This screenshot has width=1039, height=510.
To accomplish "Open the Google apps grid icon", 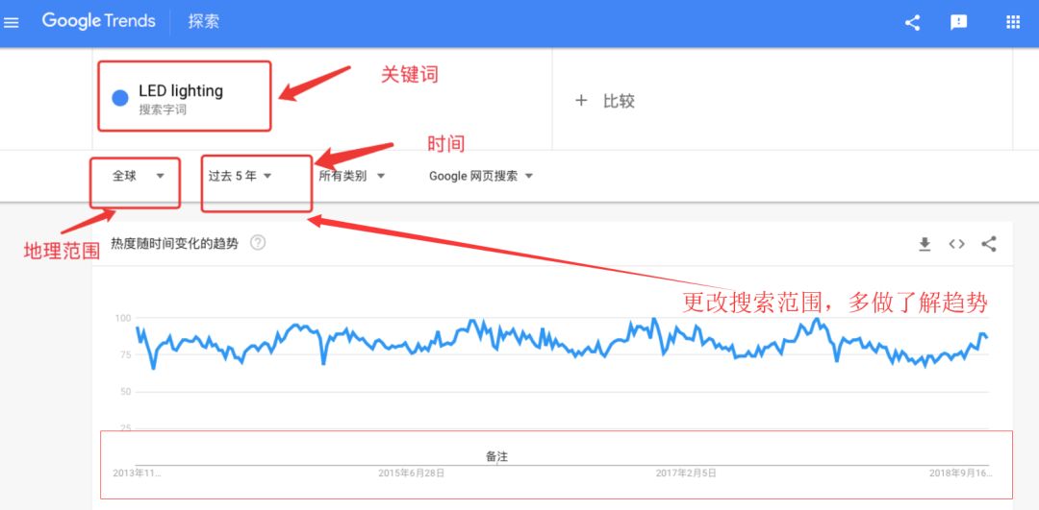I will point(1012,22).
